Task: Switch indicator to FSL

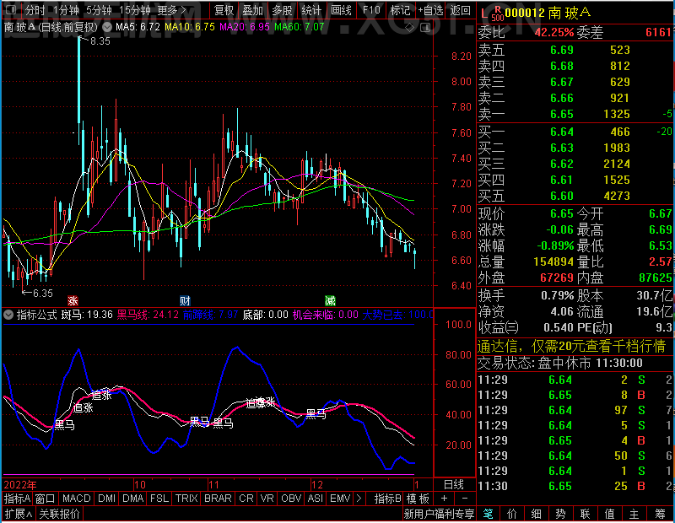Action: (159, 499)
